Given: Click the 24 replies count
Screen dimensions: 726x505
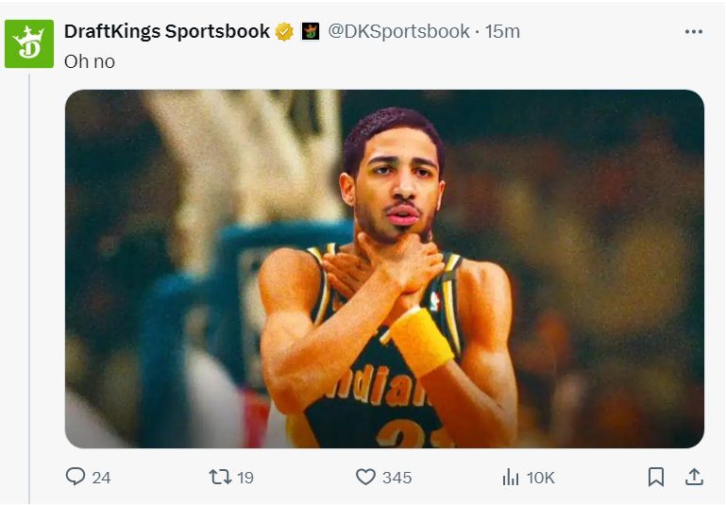Looking at the screenshot, I should [x=101, y=478].
